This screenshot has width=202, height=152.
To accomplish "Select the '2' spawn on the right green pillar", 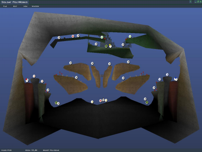I will pos(160,79).
